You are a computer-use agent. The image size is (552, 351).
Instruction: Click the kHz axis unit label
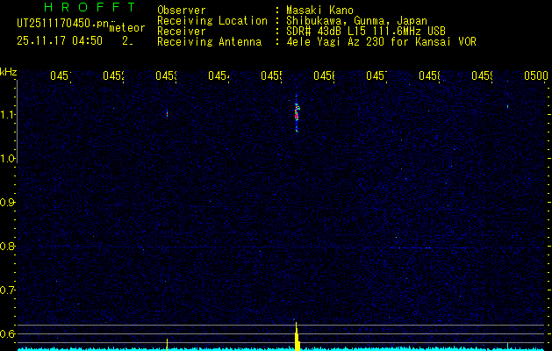click(x=9, y=71)
